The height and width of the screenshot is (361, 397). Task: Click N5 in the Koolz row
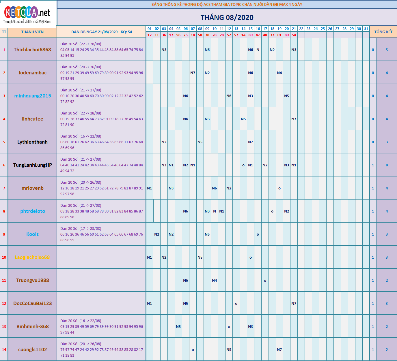coord(207,234)
